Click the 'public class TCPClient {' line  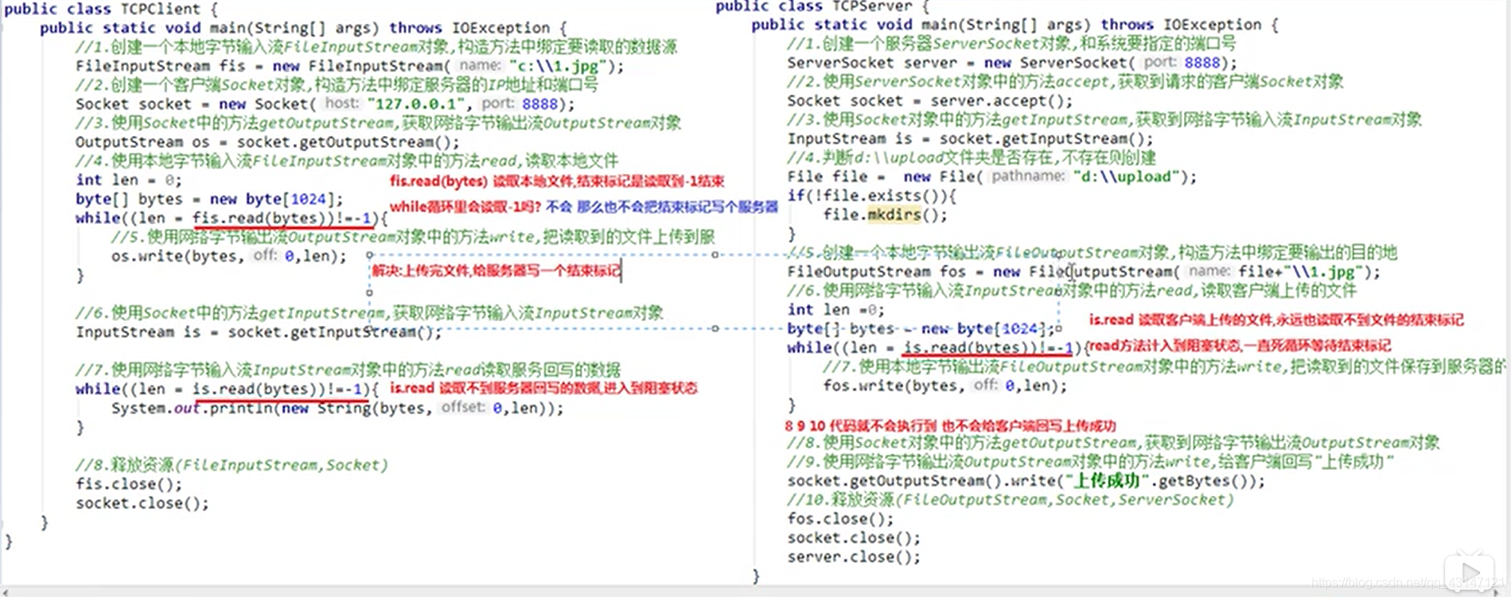pyautogui.click(x=111, y=9)
